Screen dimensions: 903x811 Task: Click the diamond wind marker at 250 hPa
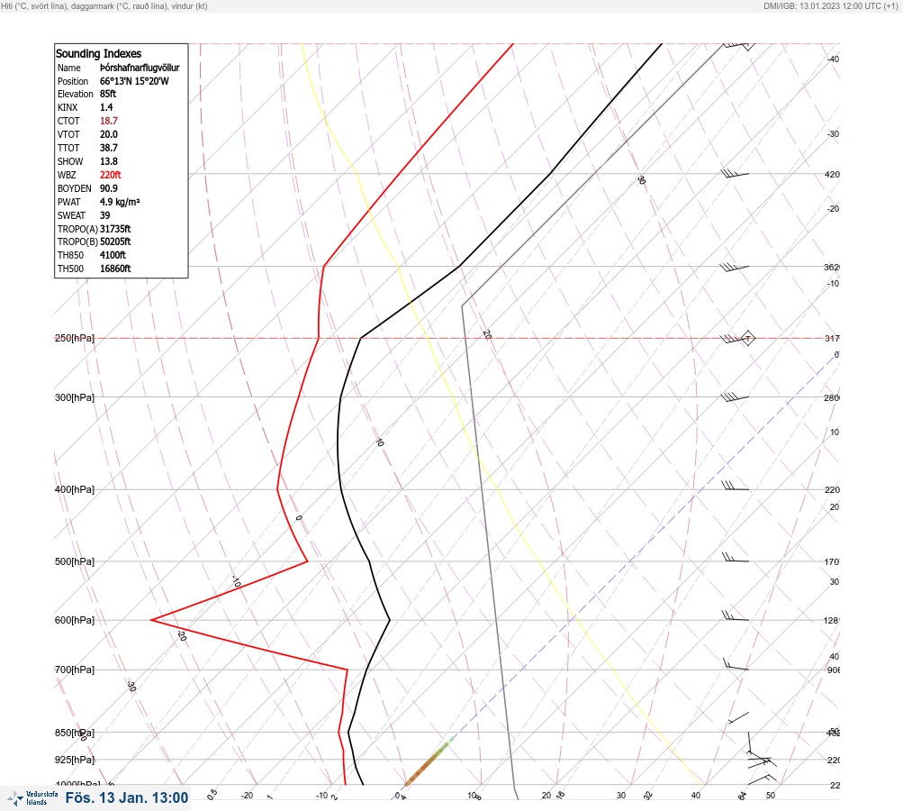tap(747, 338)
